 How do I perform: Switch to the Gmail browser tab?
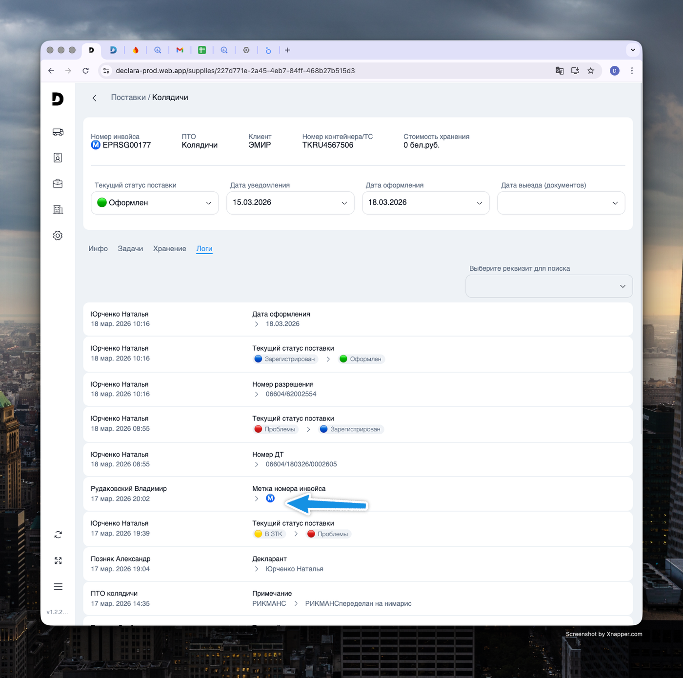coord(180,50)
